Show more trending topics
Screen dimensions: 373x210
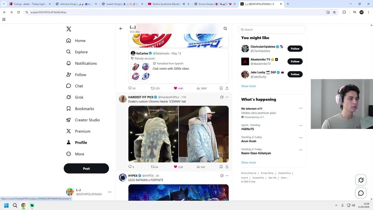249,162
